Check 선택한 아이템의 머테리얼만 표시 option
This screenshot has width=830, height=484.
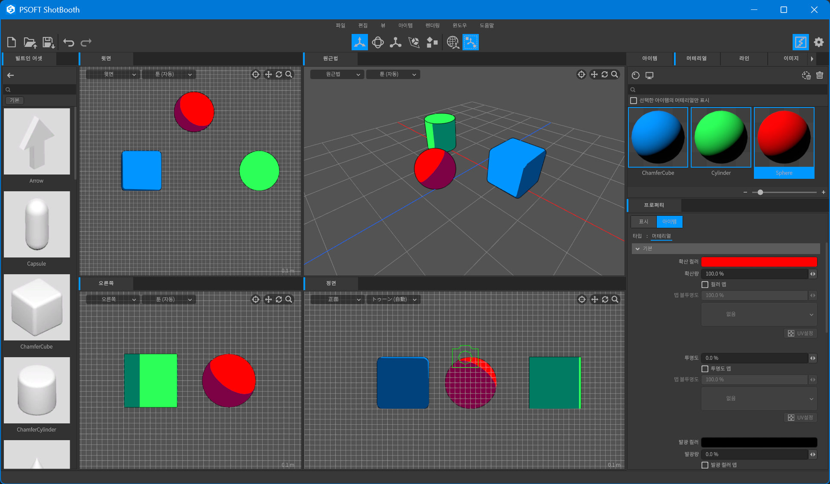(x=634, y=100)
